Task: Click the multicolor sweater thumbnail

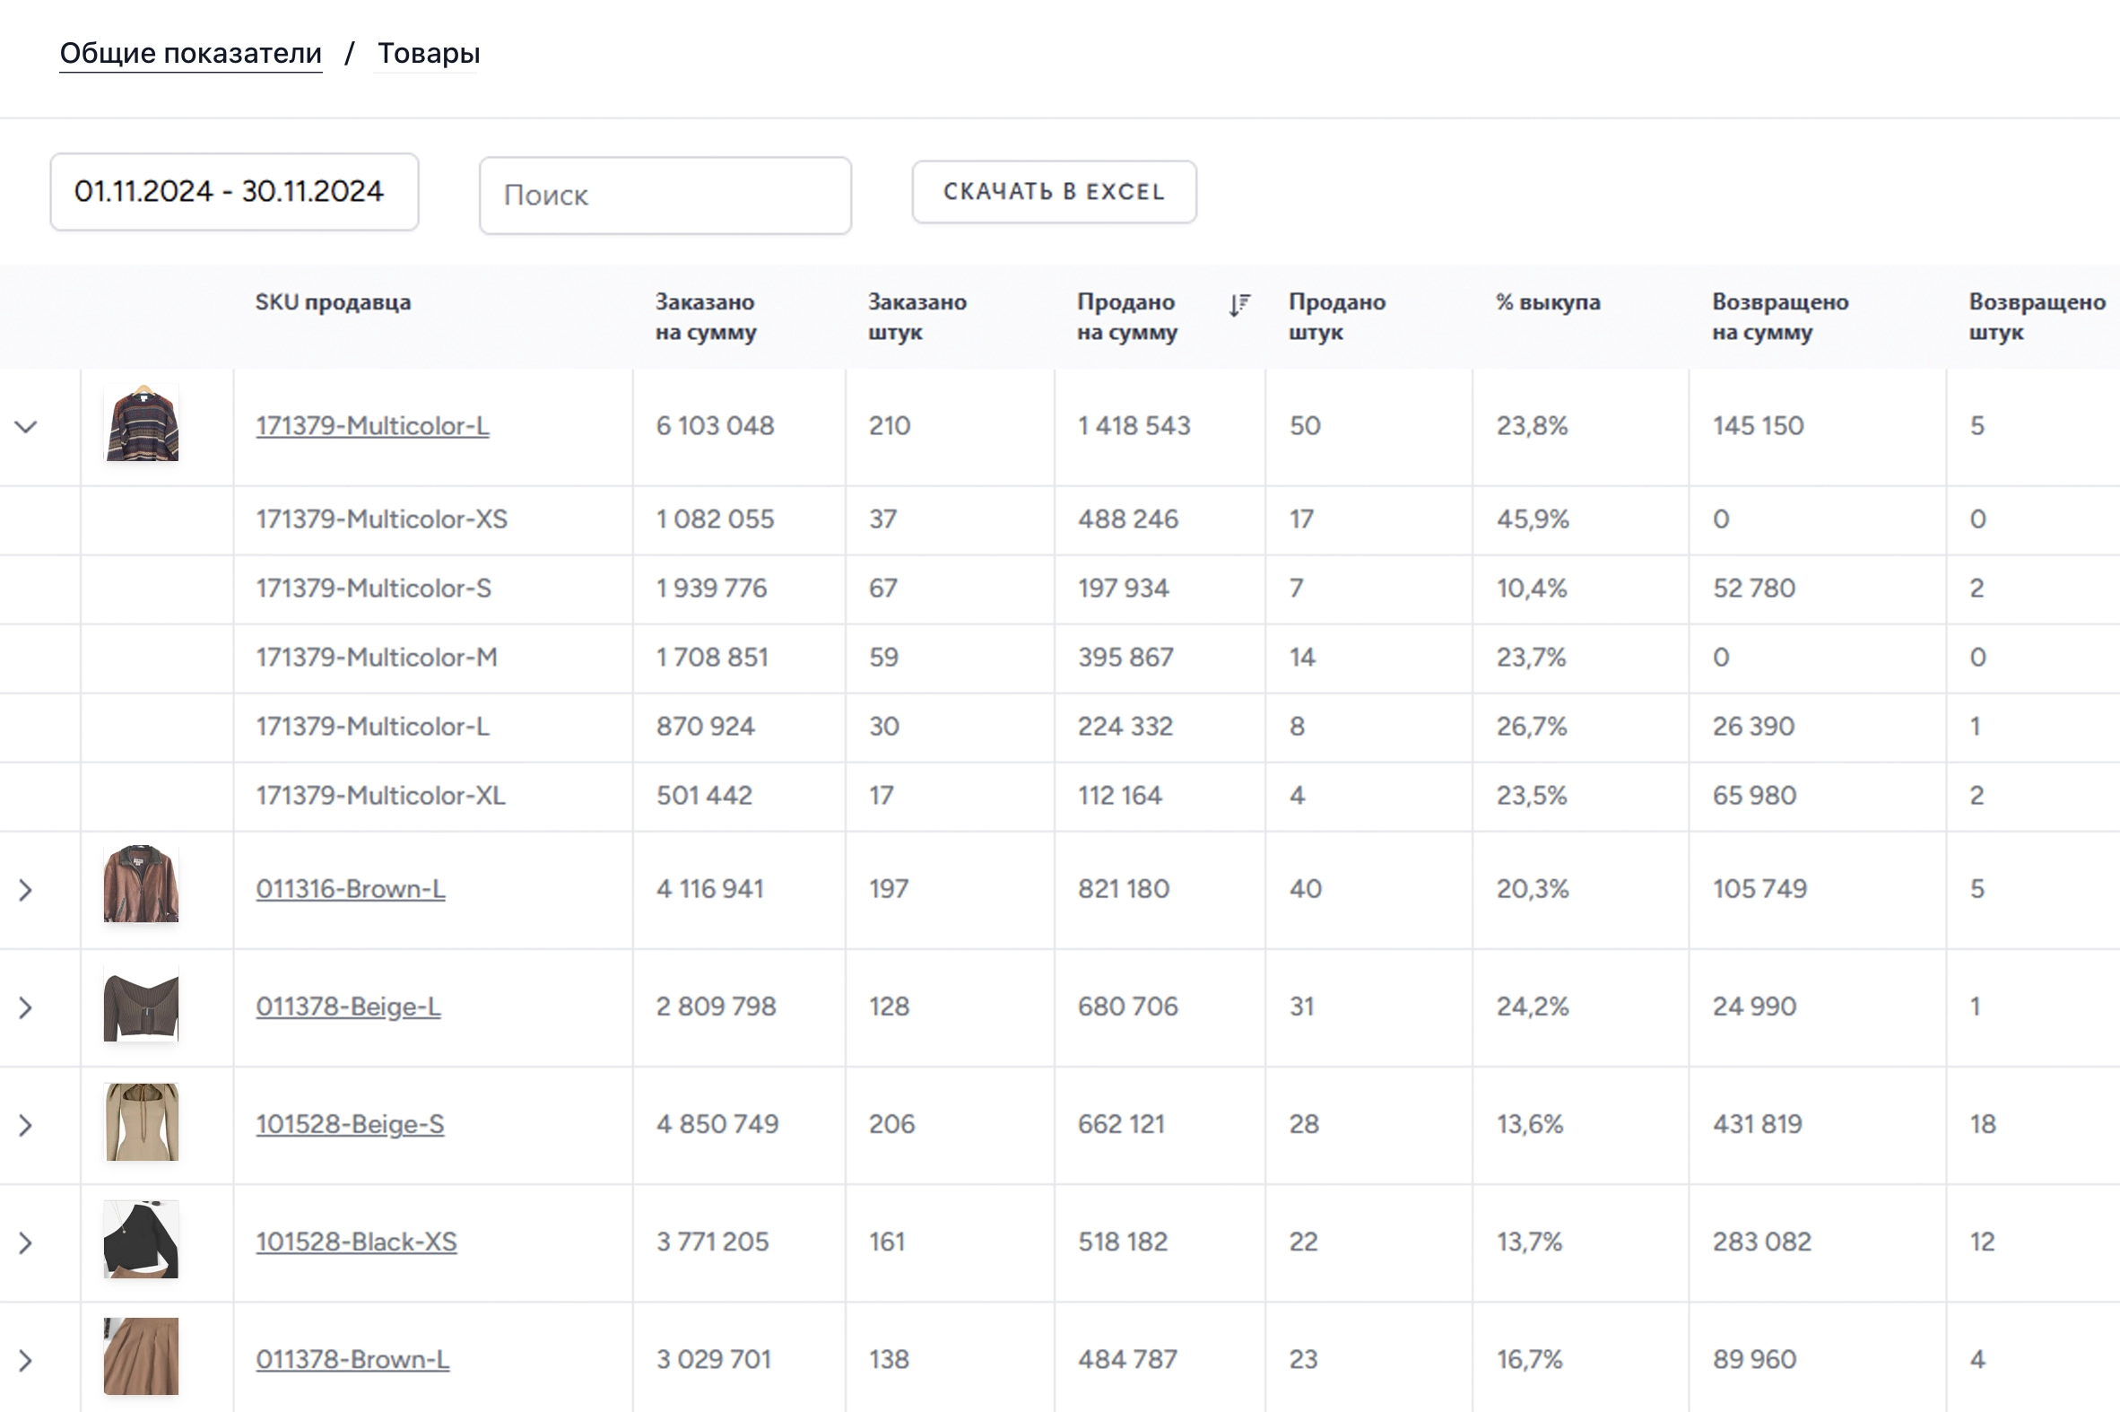Action: click(142, 423)
